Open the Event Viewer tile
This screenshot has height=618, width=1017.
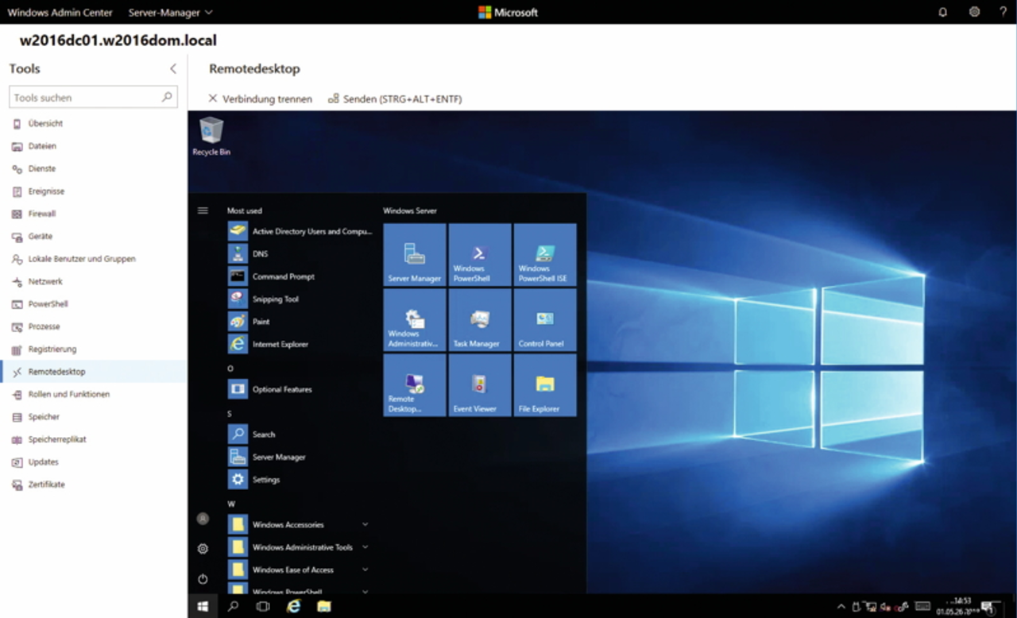[x=480, y=384]
